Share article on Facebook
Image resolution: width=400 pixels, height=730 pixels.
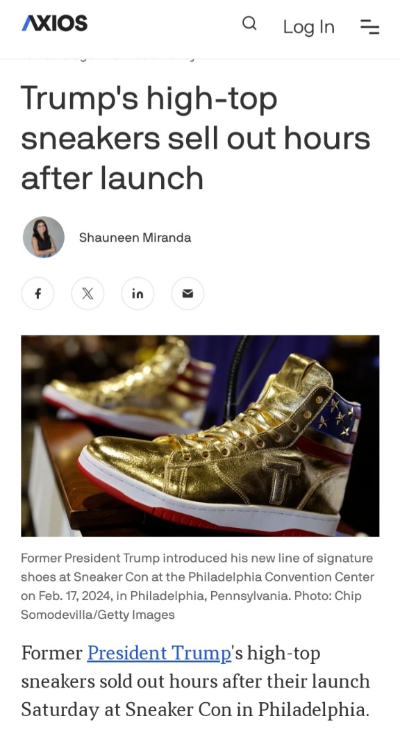[37, 293]
